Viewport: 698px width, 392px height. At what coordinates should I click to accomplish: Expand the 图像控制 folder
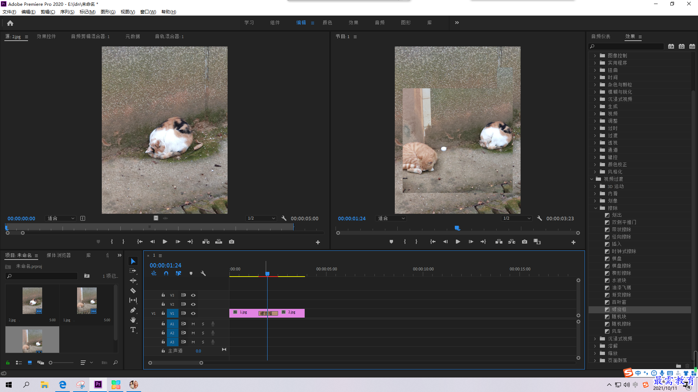pyautogui.click(x=595, y=56)
